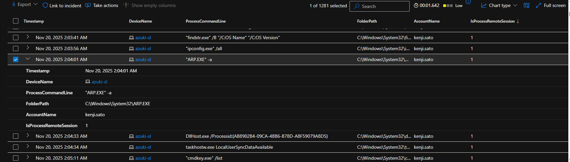Click the Take actions icon
The width and height of the screenshot is (570, 162).
click(x=88, y=6)
